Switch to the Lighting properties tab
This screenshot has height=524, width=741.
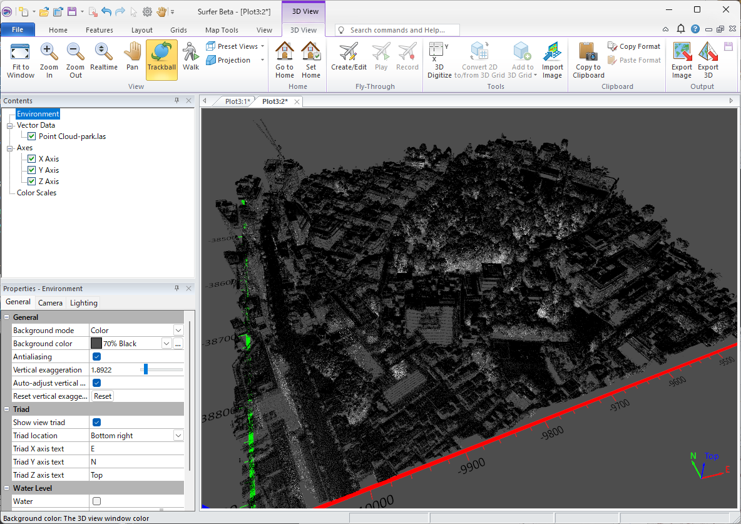tap(84, 303)
